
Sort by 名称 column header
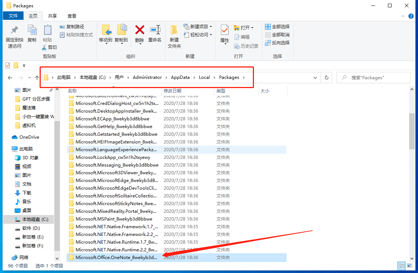coord(114,91)
